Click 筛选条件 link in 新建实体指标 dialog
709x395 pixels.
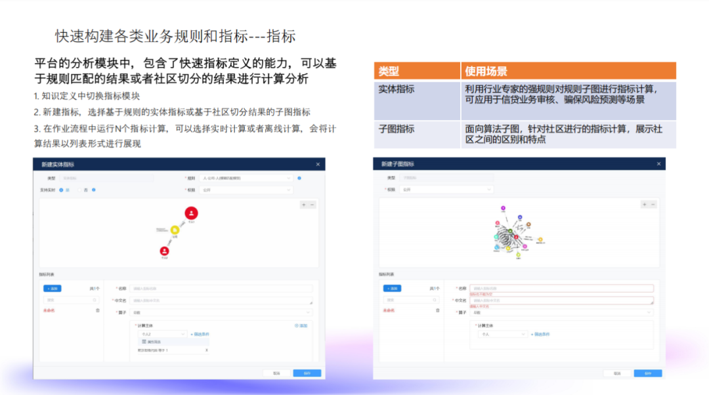click(x=200, y=334)
